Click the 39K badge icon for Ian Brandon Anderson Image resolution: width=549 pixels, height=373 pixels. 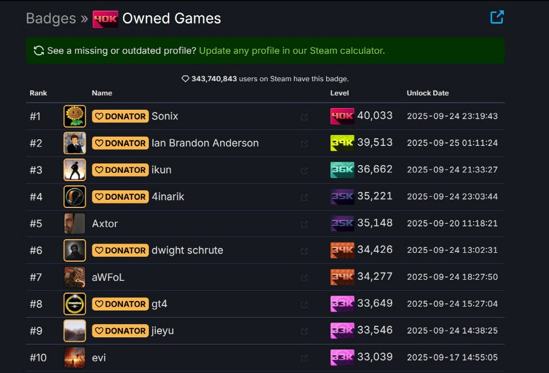[342, 143]
